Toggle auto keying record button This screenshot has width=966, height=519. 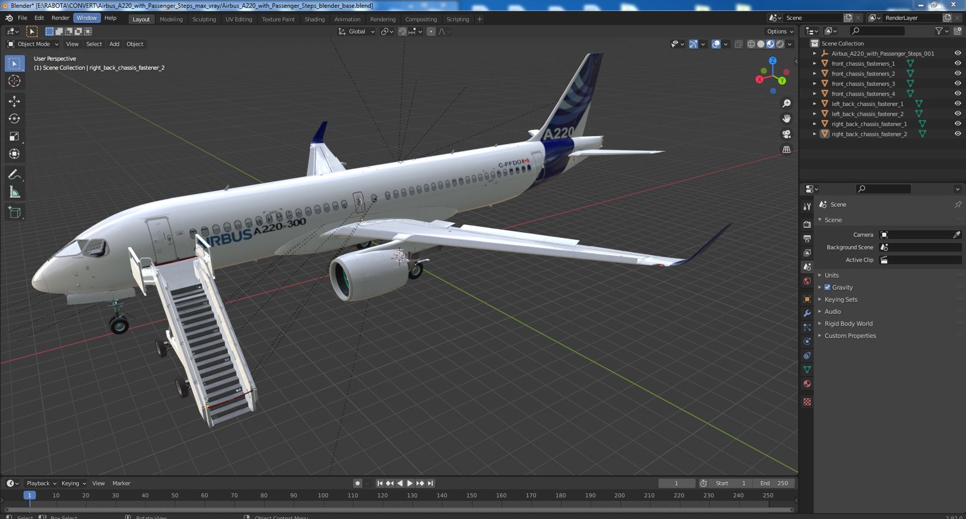point(357,483)
